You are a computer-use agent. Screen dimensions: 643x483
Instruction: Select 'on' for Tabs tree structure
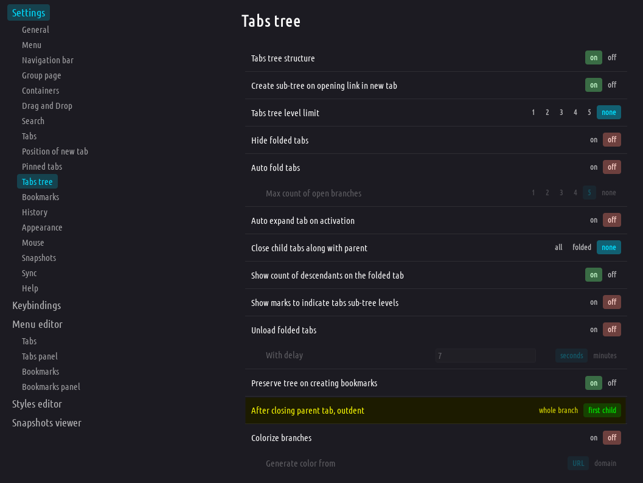[593, 58]
